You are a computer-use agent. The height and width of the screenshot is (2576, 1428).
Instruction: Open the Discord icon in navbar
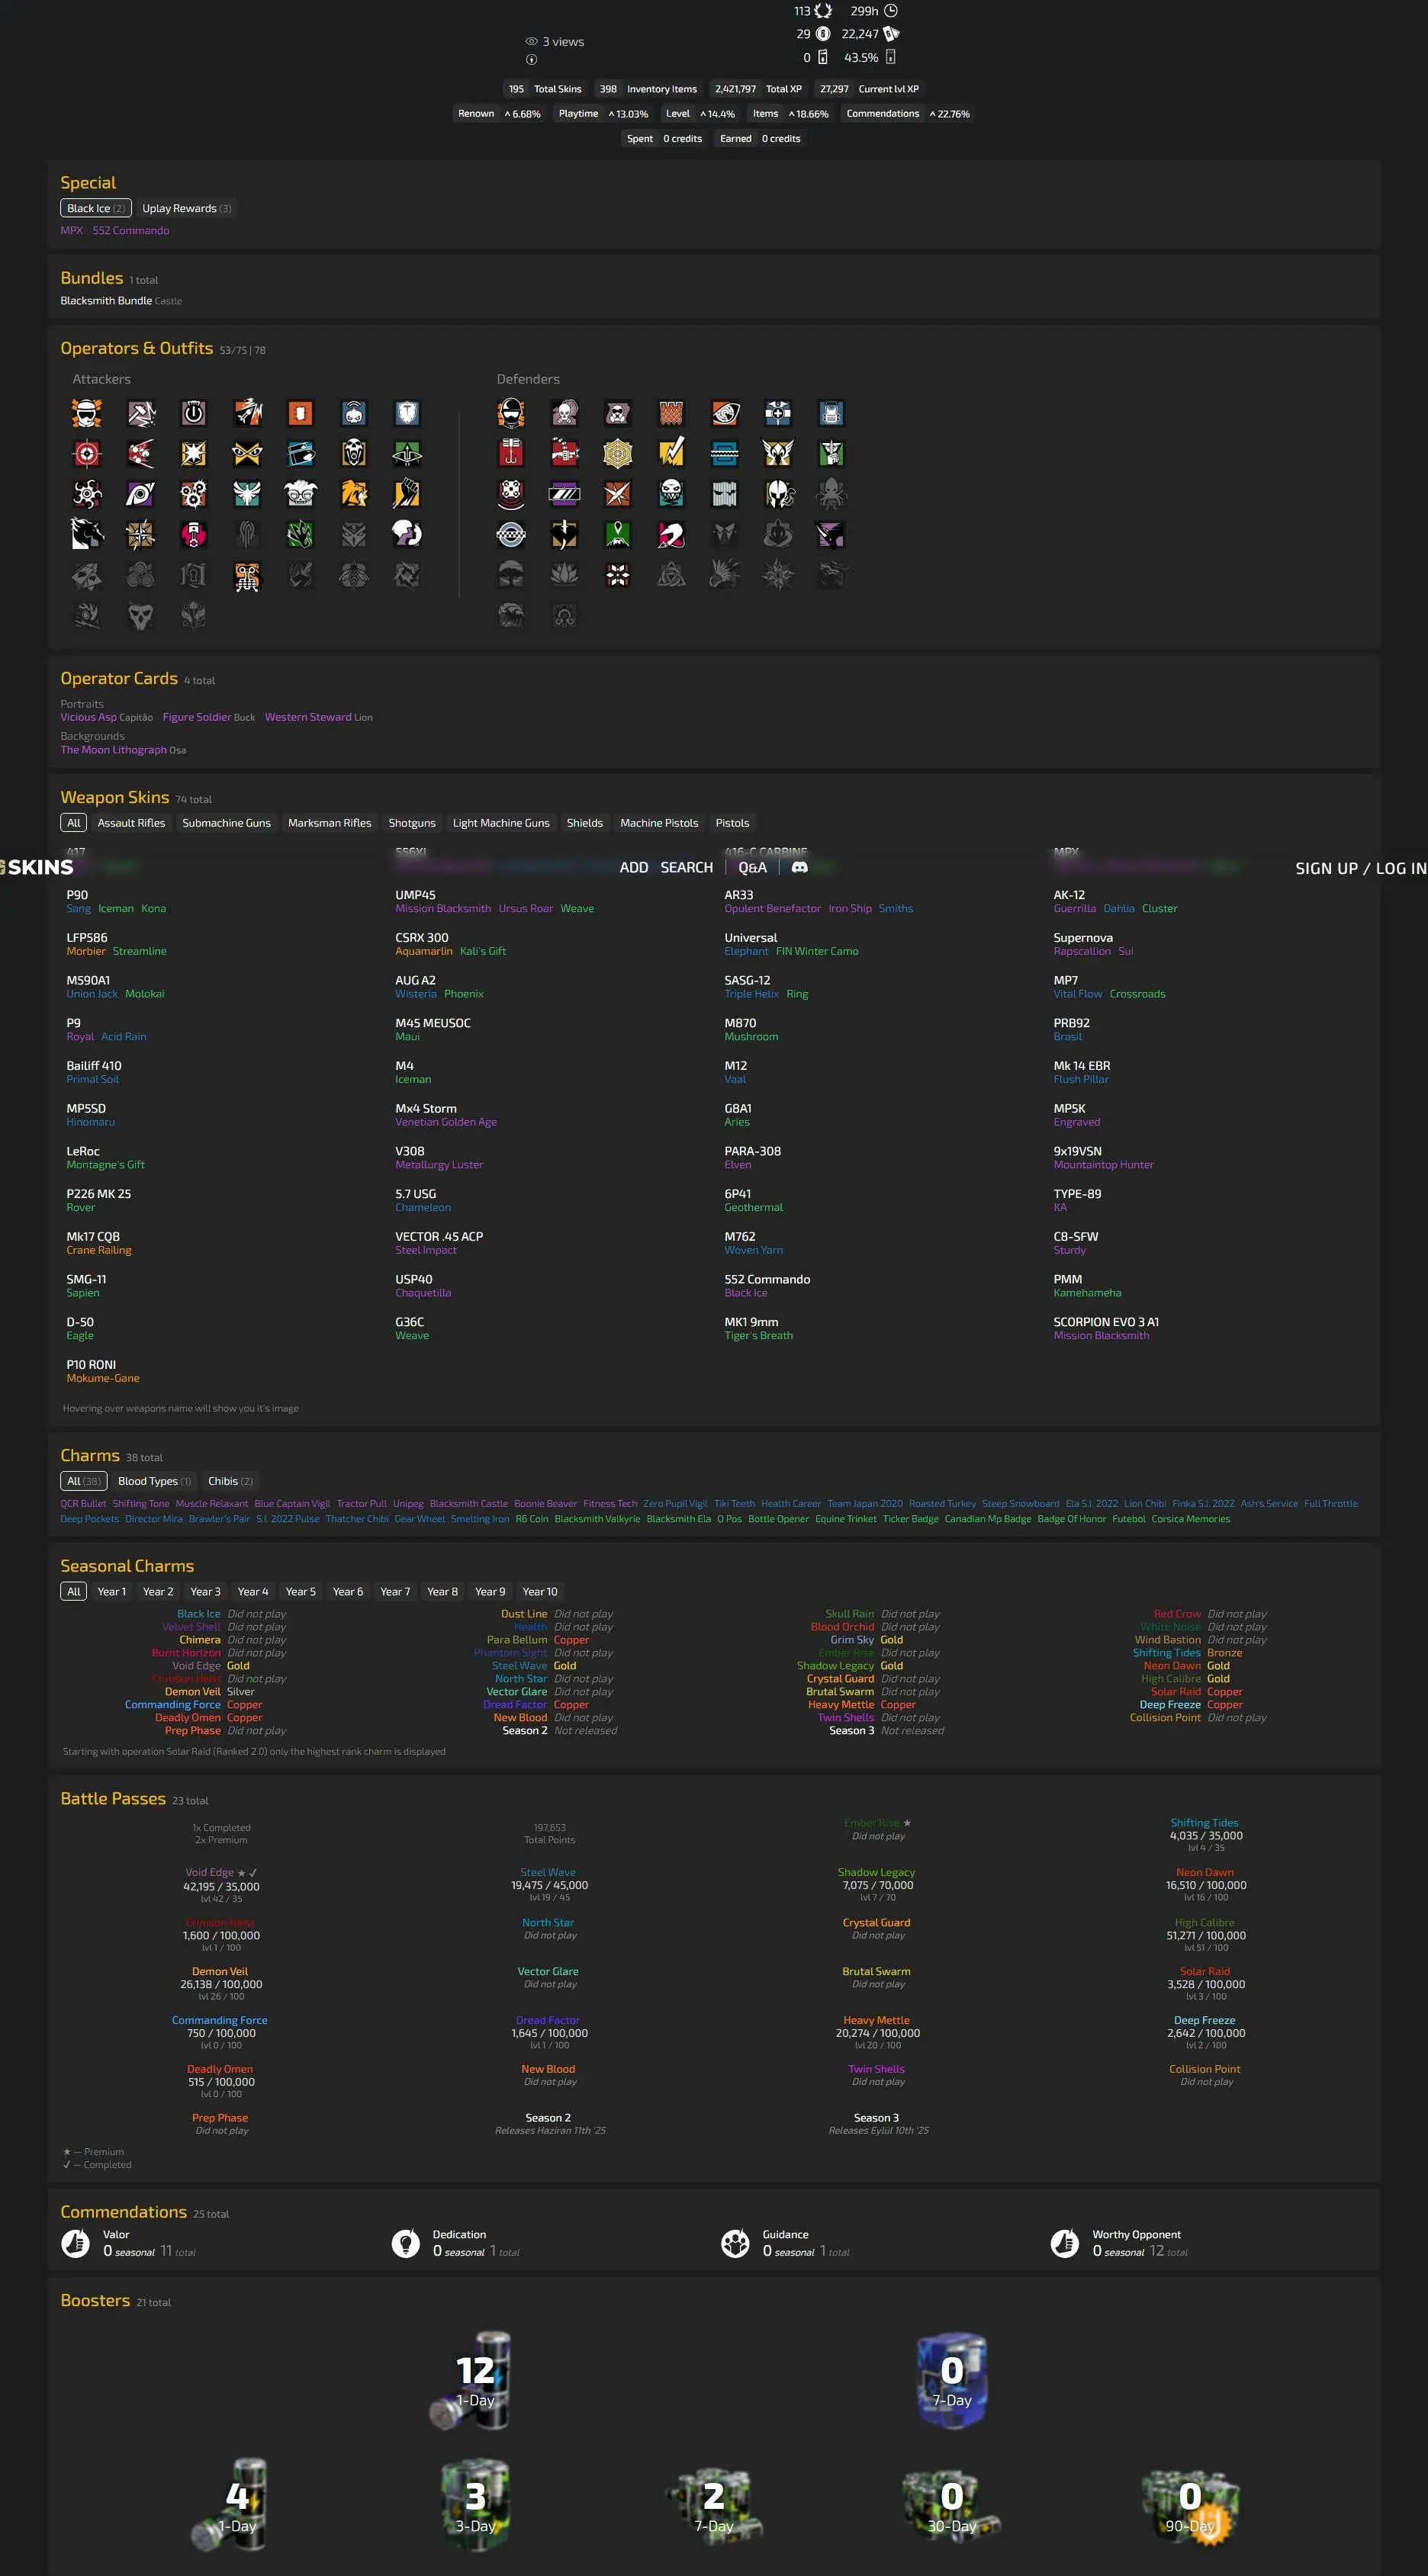pyautogui.click(x=799, y=868)
